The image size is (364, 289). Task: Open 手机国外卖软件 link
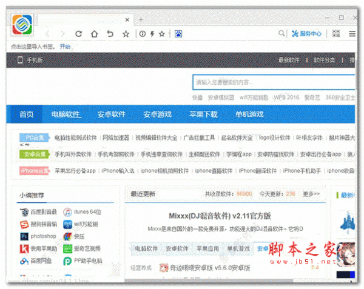pyautogui.click(x=73, y=154)
